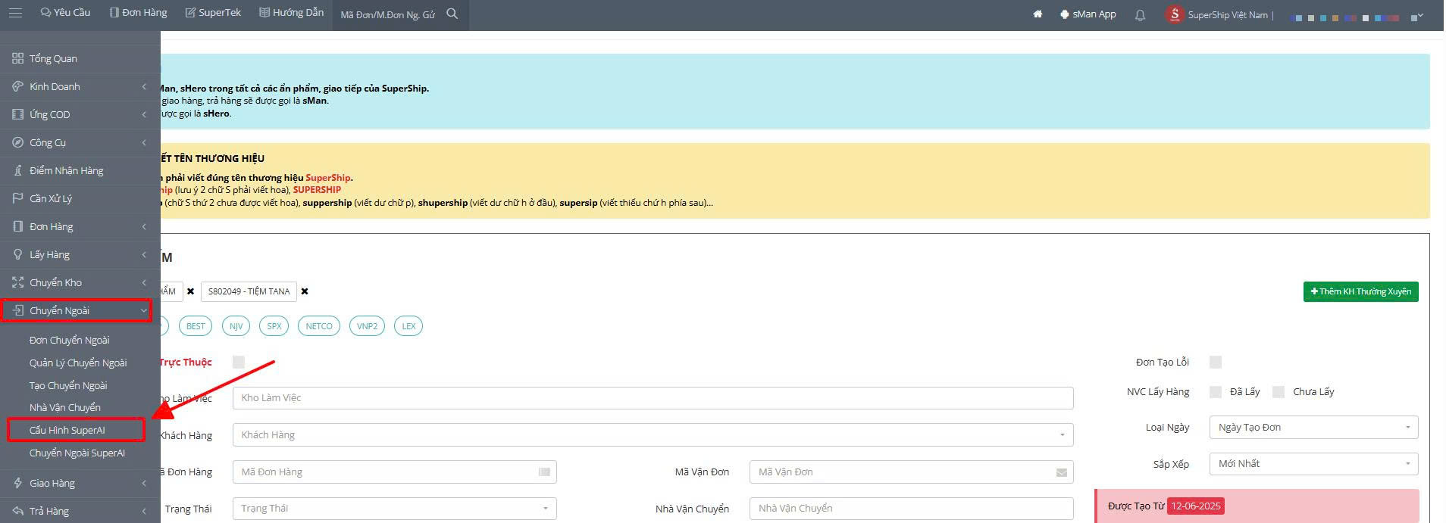This screenshot has width=1446, height=523.
Task: Open the home icon in the header
Action: point(1038,14)
